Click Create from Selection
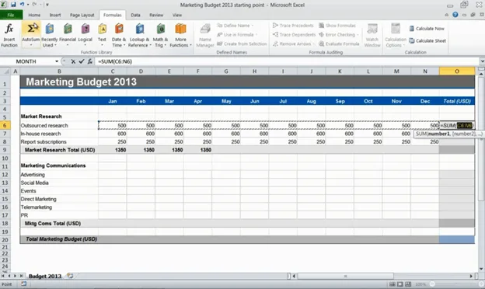This screenshot has width=485, height=289. (x=242, y=44)
